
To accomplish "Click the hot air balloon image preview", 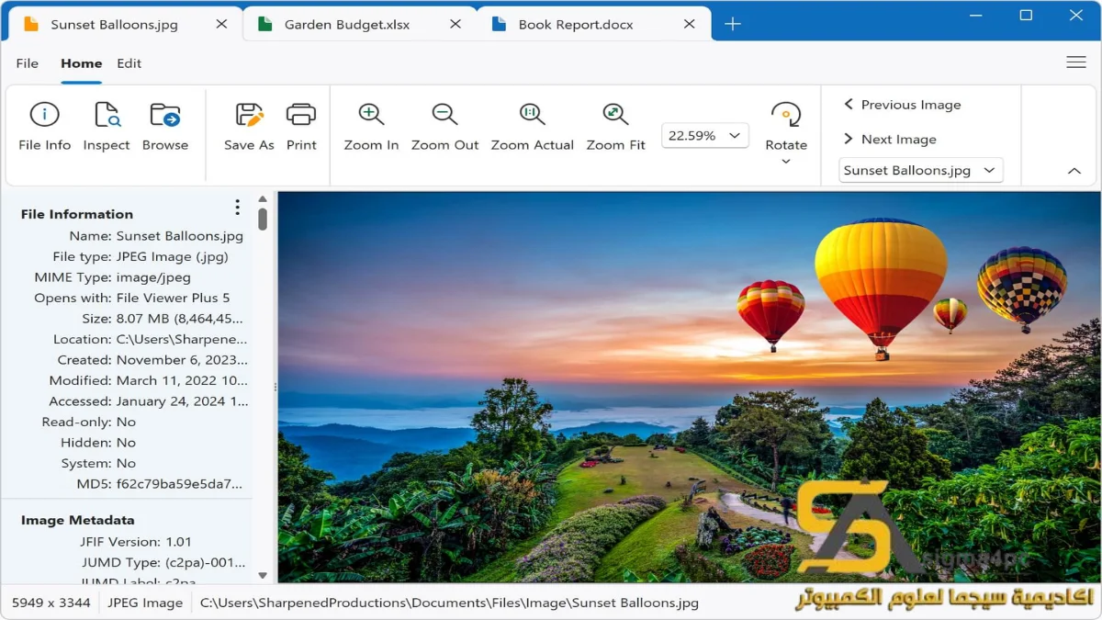I will tap(689, 387).
